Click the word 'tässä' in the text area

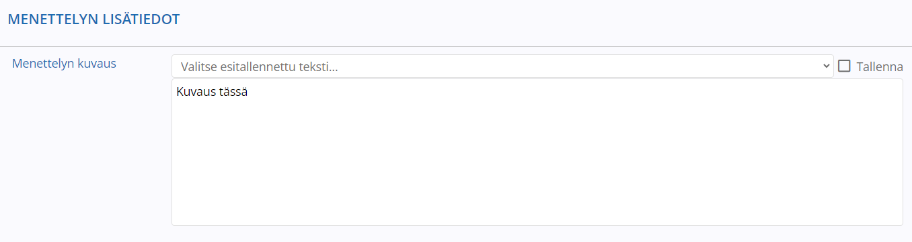(233, 92)
